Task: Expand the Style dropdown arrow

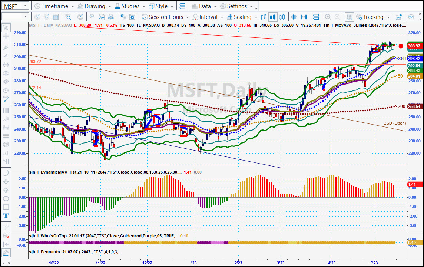Action: [172, 7]
